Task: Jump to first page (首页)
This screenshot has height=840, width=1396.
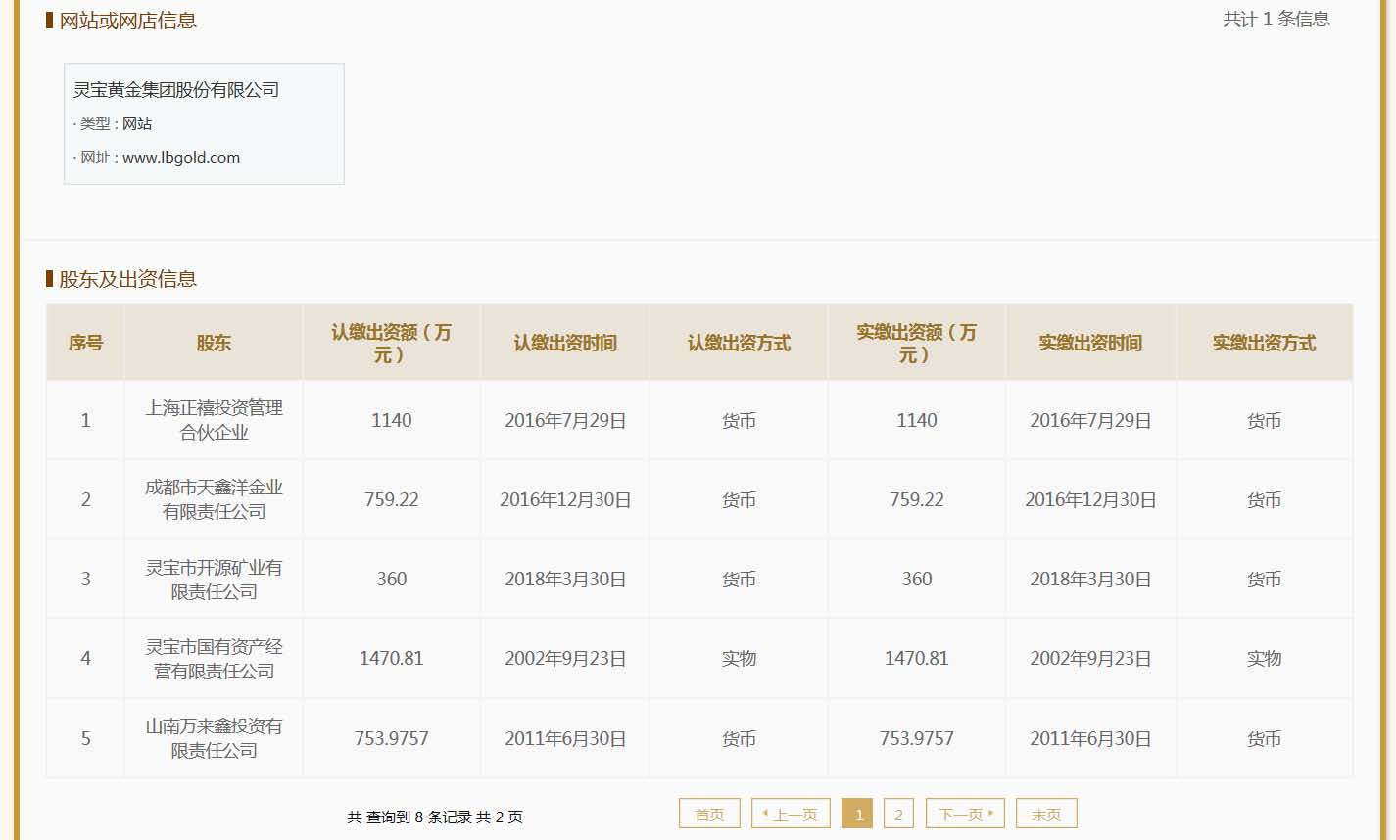Action: (x=709, y=814)
